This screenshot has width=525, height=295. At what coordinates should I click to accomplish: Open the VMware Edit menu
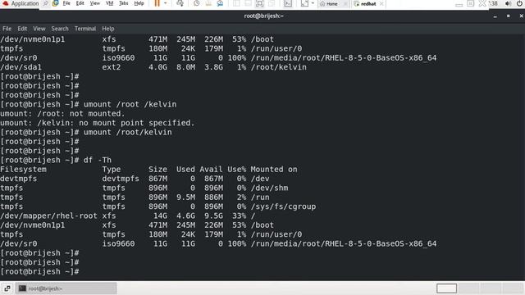[x=80, y=3]
